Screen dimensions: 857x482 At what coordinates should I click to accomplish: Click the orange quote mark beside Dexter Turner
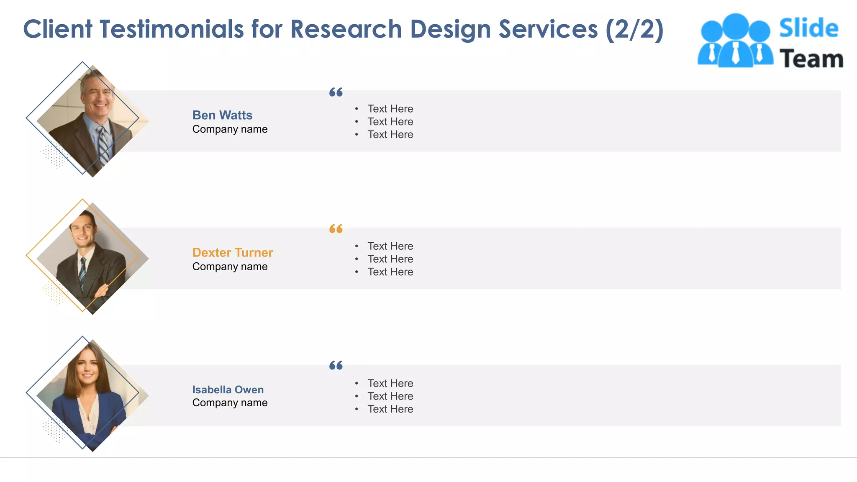336,229
